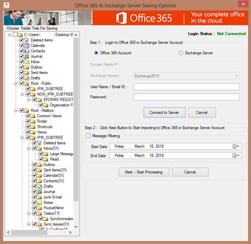
Task: Click the Notes folder icon
Action: (39, 202)
